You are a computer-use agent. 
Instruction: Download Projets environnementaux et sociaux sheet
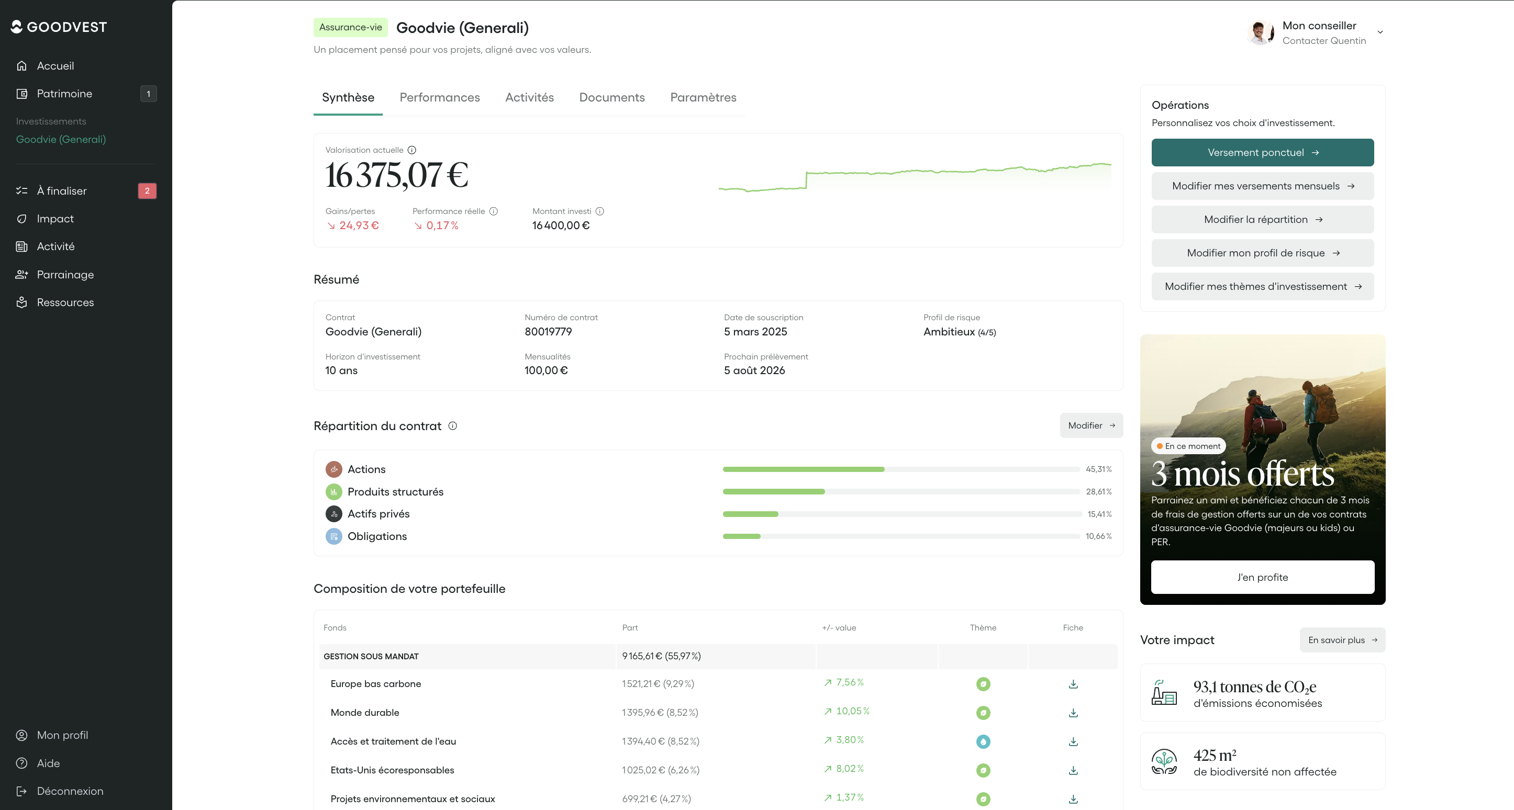(1073, 799)
